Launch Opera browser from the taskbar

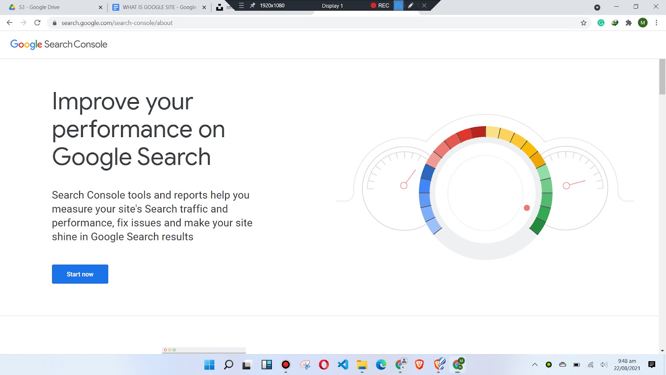tap(324, 365)
